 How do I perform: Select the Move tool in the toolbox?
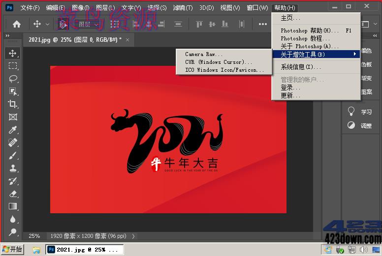coord(13,53)
